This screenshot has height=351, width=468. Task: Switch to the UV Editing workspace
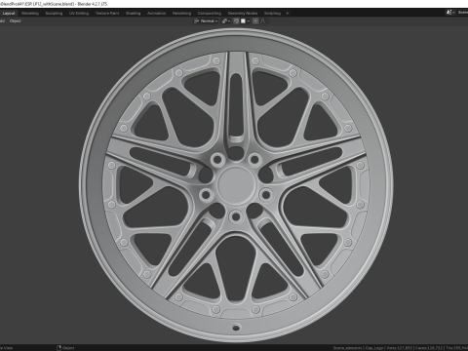click(79, 14)
